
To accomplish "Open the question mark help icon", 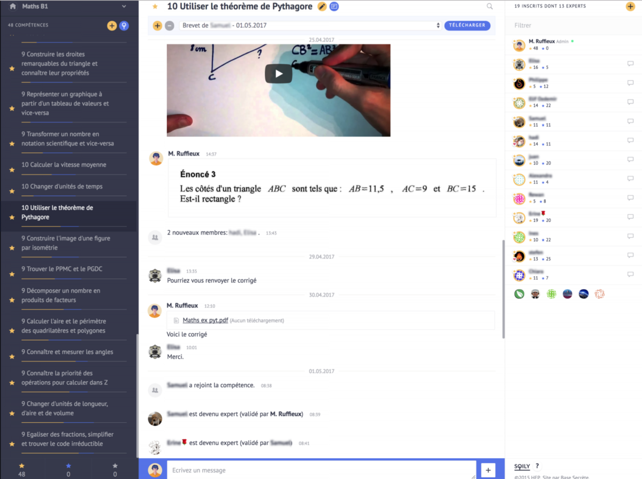I will tap(537, 466).
